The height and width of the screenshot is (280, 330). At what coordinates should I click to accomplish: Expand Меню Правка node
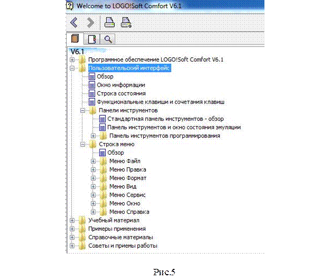pyautogui.click(x=93, y=169)
